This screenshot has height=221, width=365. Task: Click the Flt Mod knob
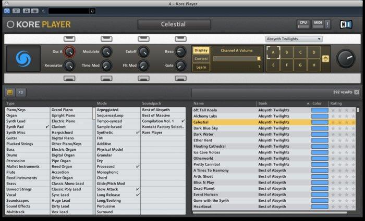(143, 66)
